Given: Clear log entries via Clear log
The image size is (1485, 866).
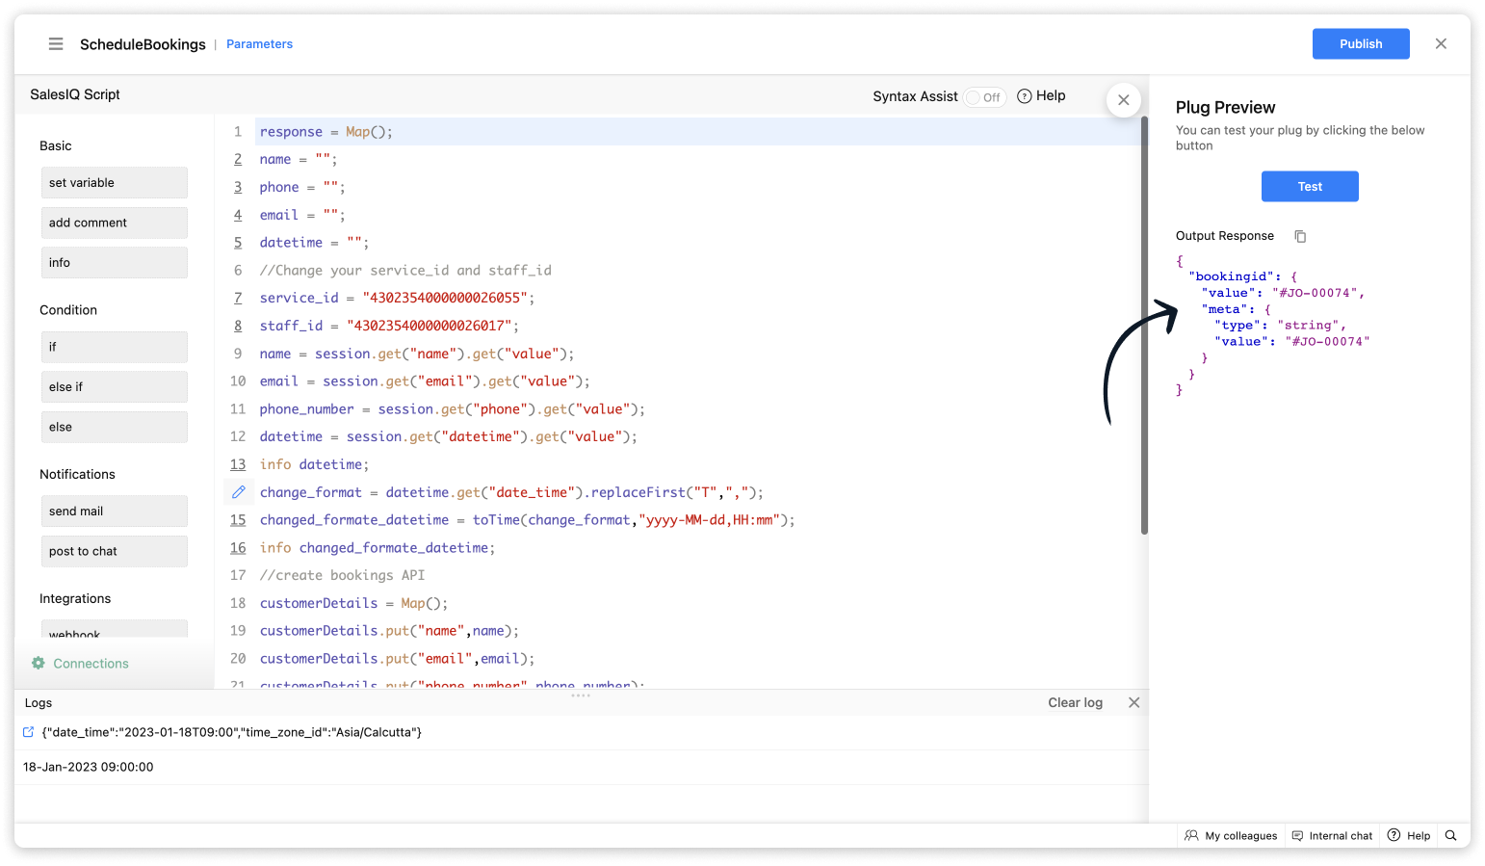Looking at the screenshot, I should click(1075, 703).
